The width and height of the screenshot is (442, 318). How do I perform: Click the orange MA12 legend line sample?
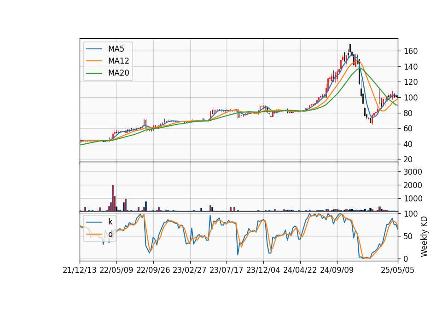[94, 61]
